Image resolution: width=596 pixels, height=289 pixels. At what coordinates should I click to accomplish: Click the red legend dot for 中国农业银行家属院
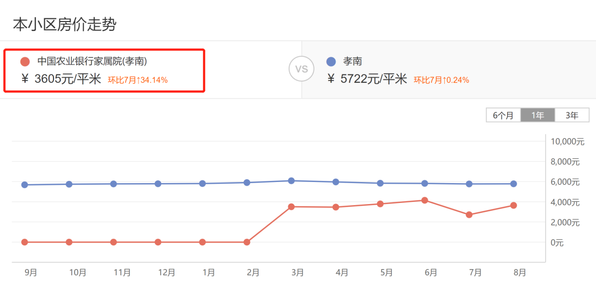[24, 61]
